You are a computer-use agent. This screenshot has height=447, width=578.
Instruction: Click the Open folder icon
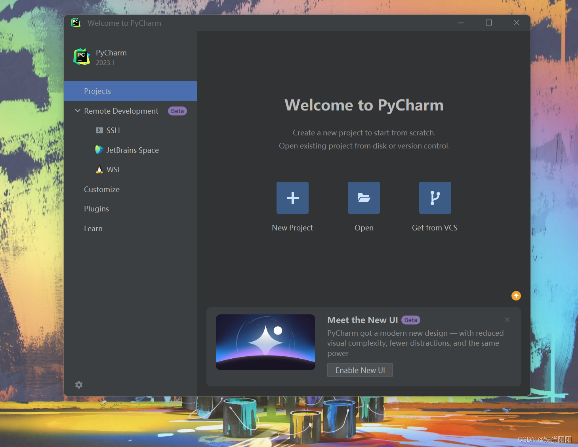(x=364, y=198)
